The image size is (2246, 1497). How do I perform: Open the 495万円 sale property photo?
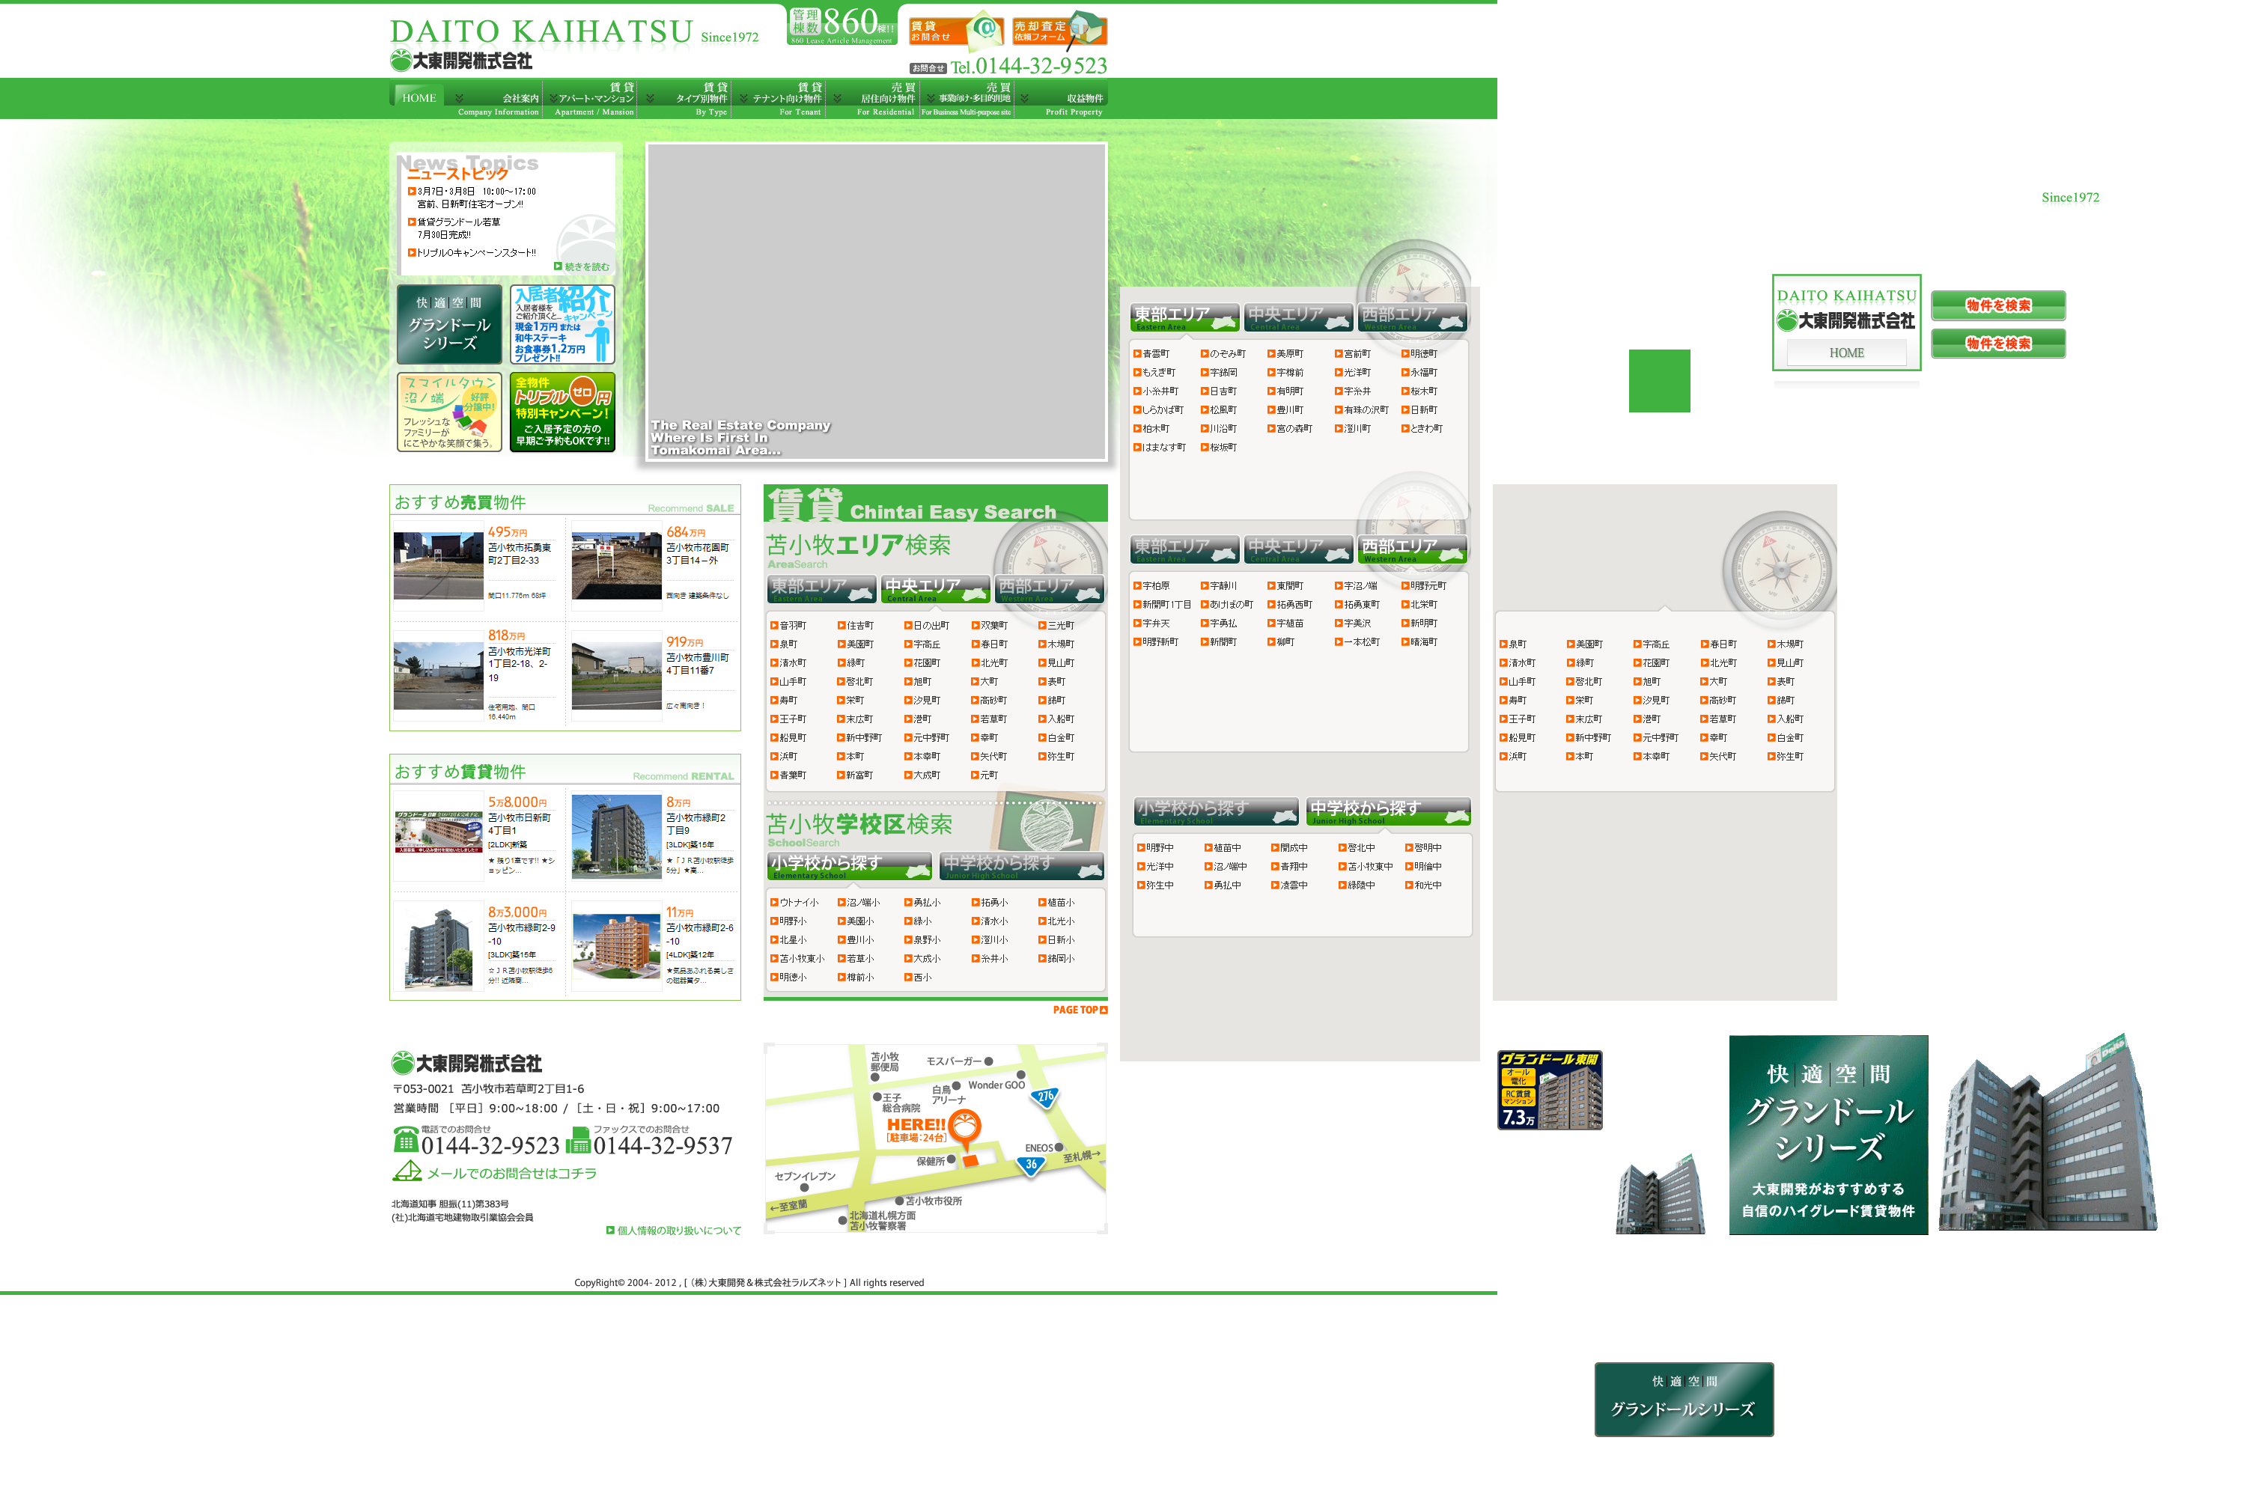(438, 566)
